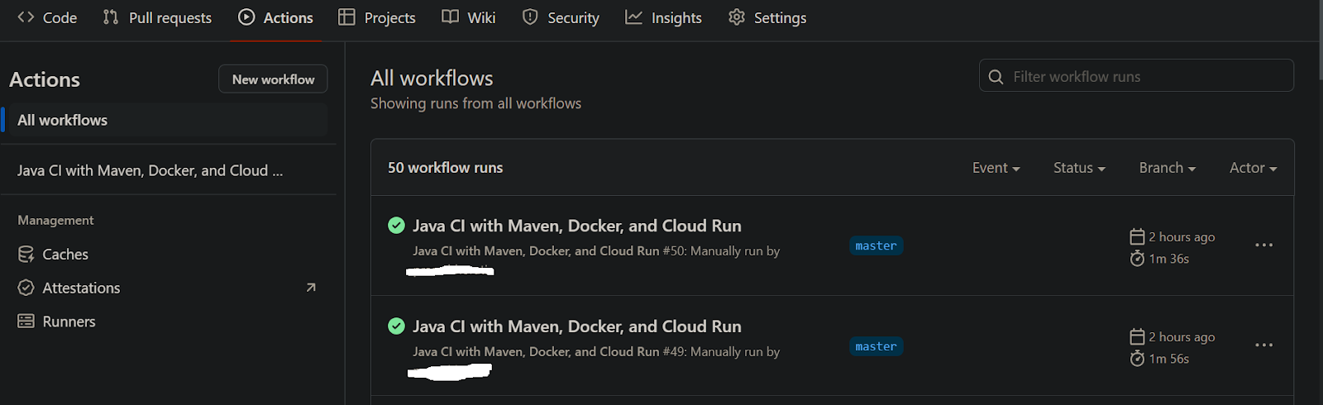1323x405 pixels.
Task: Click the Runners server icon
Action: 26,322
